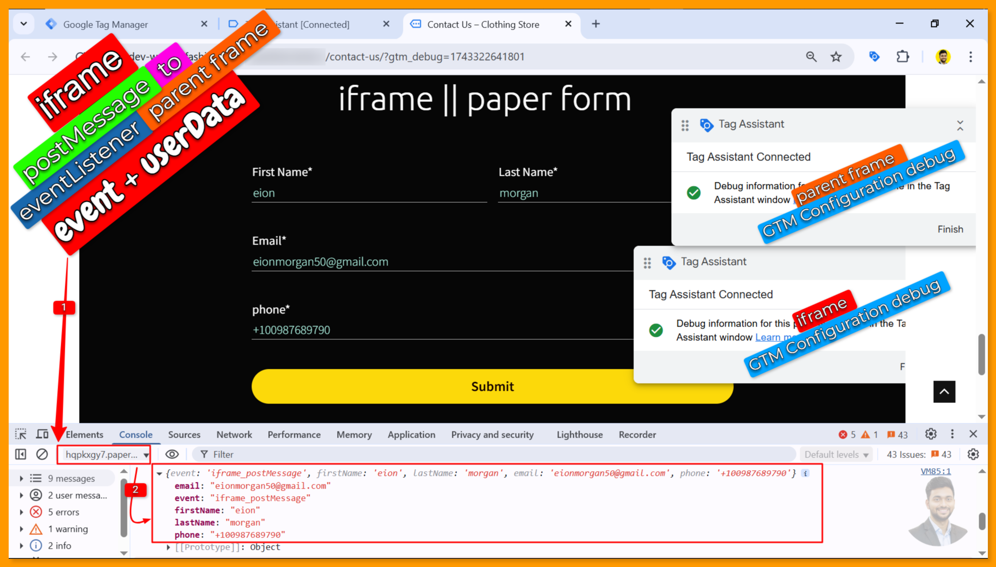
Task: Open the Default levels dropdown
Action: point(836,454)
